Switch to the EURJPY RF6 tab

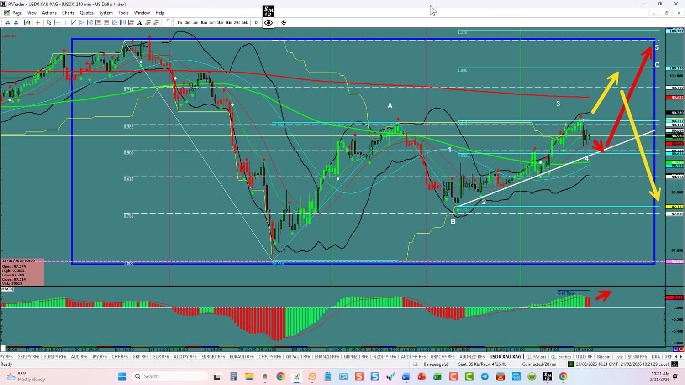pos(55,357)
